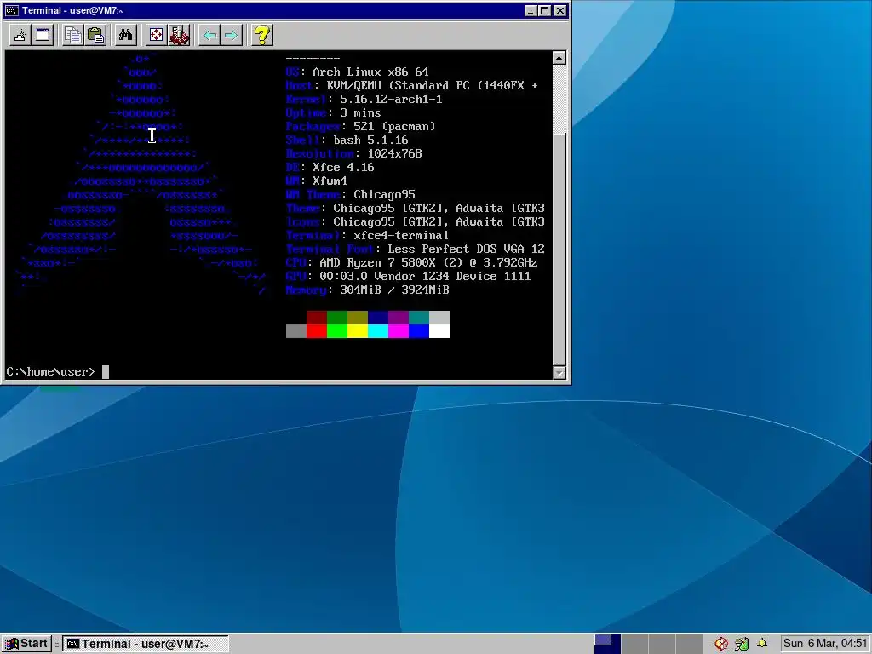Click the font text 'Less Perfect DOS VGA 12'
The width and height of the screenshot is (872, 654).
pos(466,250)
